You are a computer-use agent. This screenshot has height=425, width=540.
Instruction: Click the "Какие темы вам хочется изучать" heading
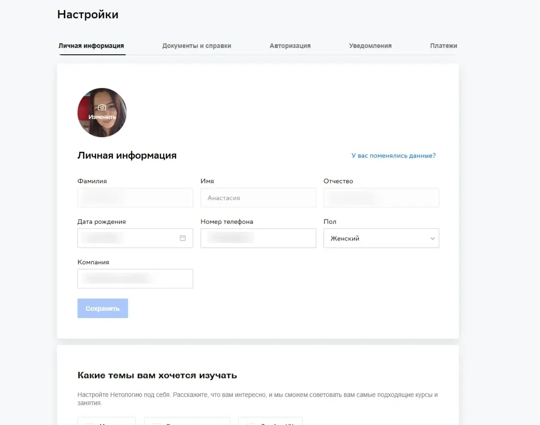pyautogui.click(x=157, y=375)
